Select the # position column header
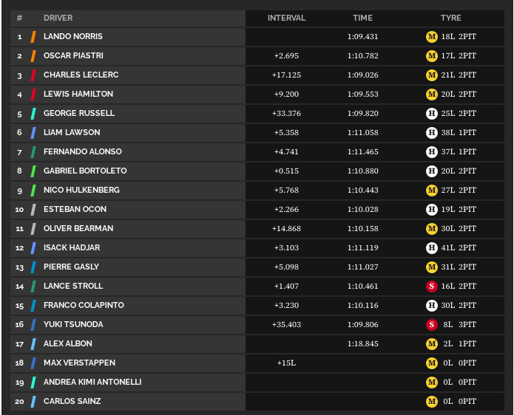Viewport: 514px width, 415px height. [19, 18]
